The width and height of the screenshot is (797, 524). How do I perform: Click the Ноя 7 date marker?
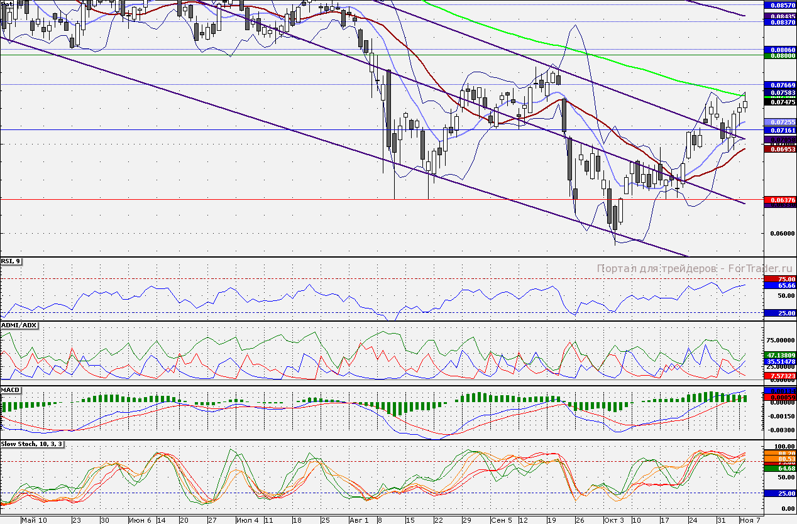click(750, 520)
